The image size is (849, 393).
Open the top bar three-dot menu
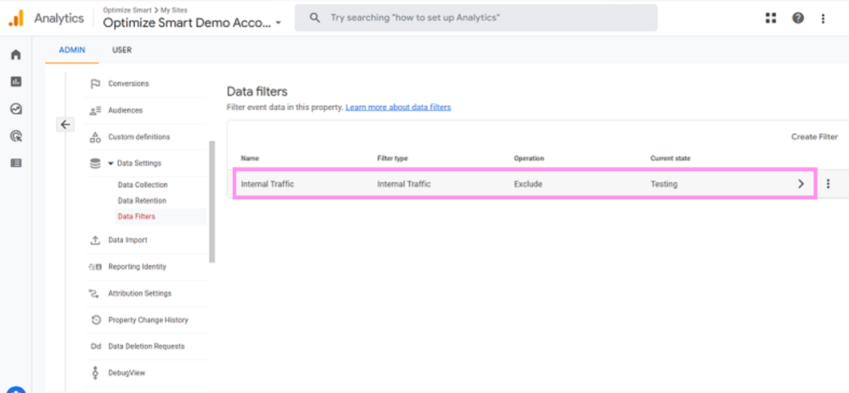pyautogui.click(x=823, y=18)
